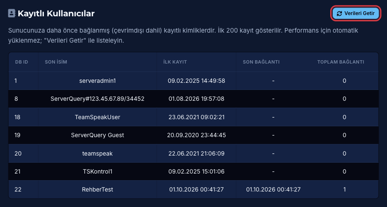Click DB ID 8 cell
The width and height of the screenshot is (387, 207).
pos(23,99)
